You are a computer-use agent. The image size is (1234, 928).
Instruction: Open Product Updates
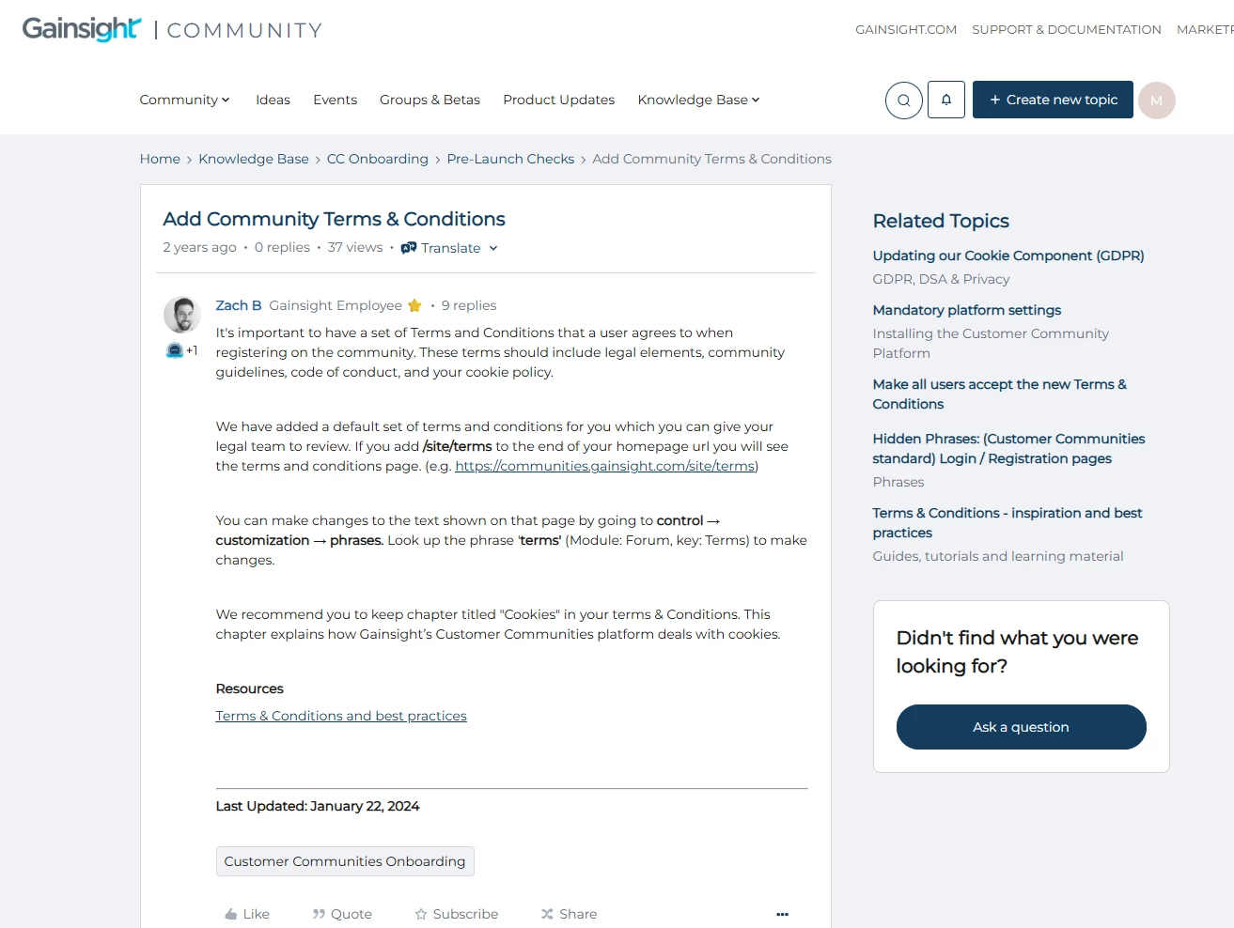pyautogui.click(x=558, y=100)
